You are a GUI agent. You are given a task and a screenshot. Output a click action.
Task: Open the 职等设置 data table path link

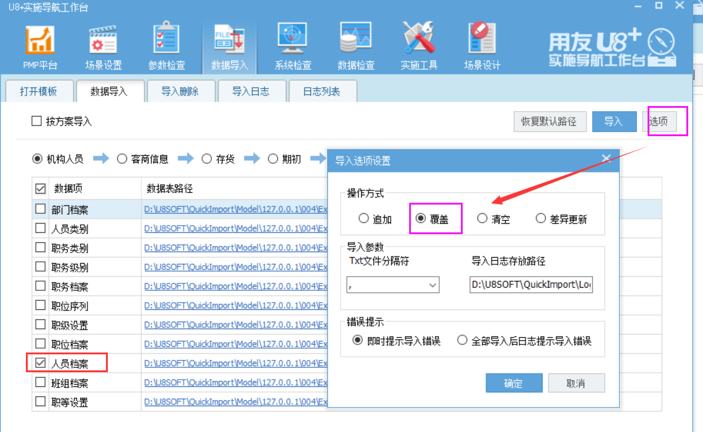pos(236,402)
